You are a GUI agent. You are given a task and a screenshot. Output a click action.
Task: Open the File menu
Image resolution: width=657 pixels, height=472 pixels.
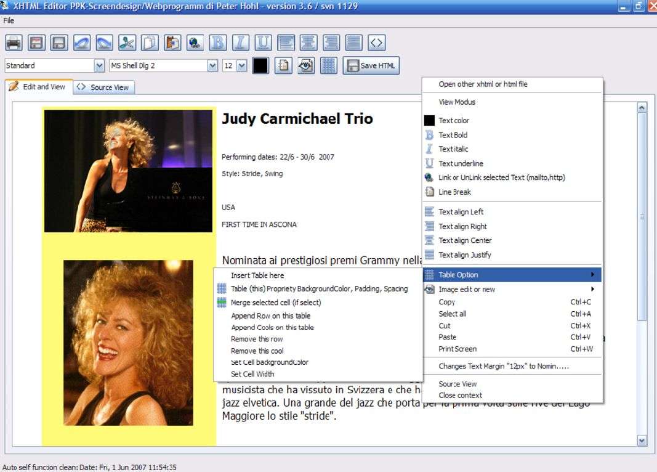click(9, 20)
